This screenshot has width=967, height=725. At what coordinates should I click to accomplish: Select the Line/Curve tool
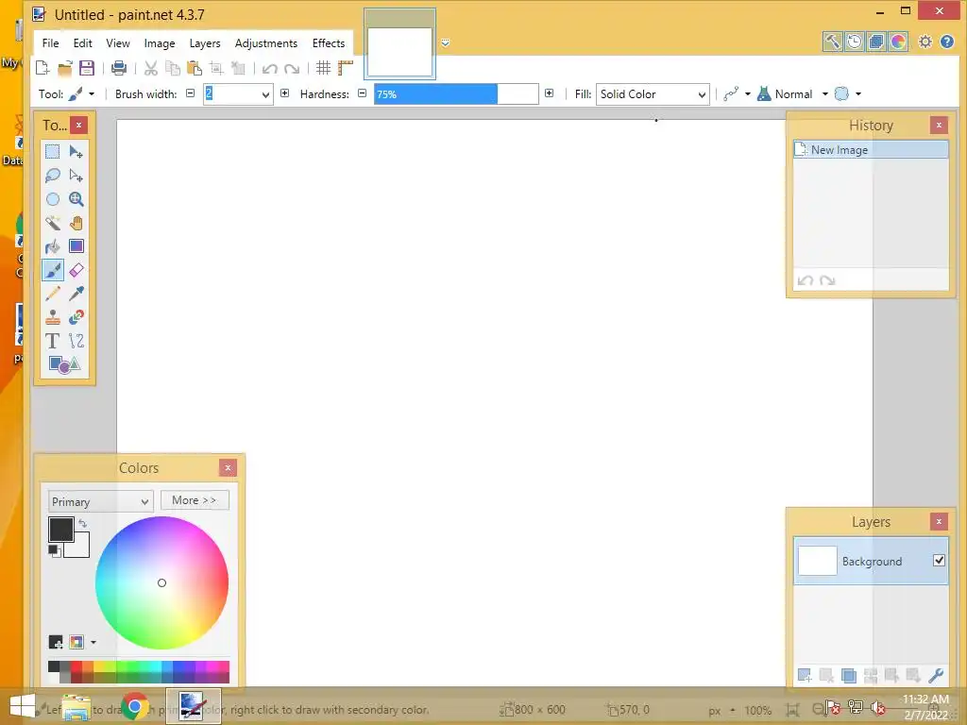[76, 340]
